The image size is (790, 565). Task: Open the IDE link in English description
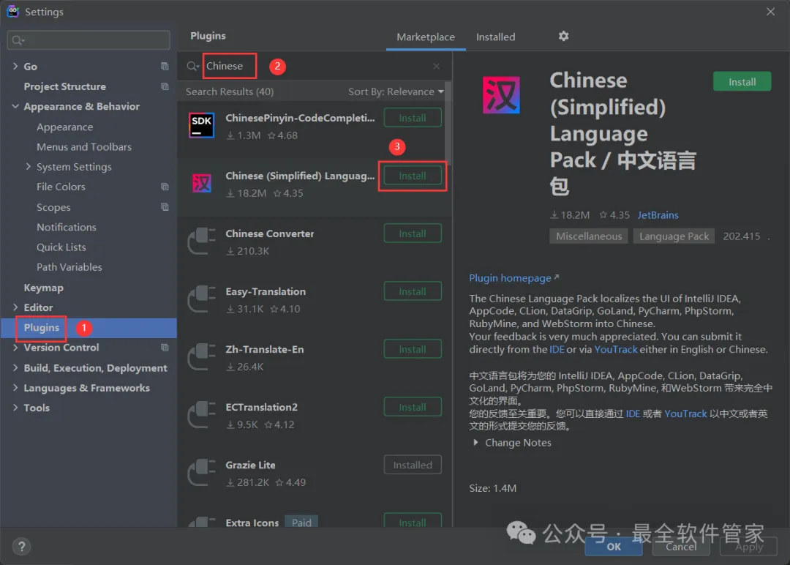pos(557,349)
